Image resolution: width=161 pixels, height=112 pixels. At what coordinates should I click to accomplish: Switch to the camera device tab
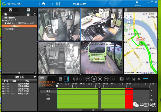pyautogui.click(x=10, y=10)
